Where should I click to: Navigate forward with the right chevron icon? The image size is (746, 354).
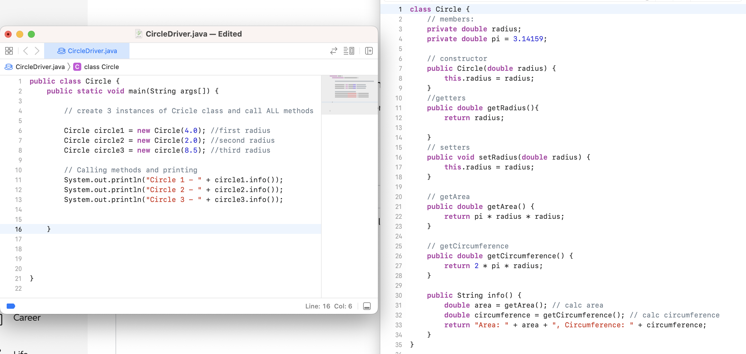[x=37, y=50]
